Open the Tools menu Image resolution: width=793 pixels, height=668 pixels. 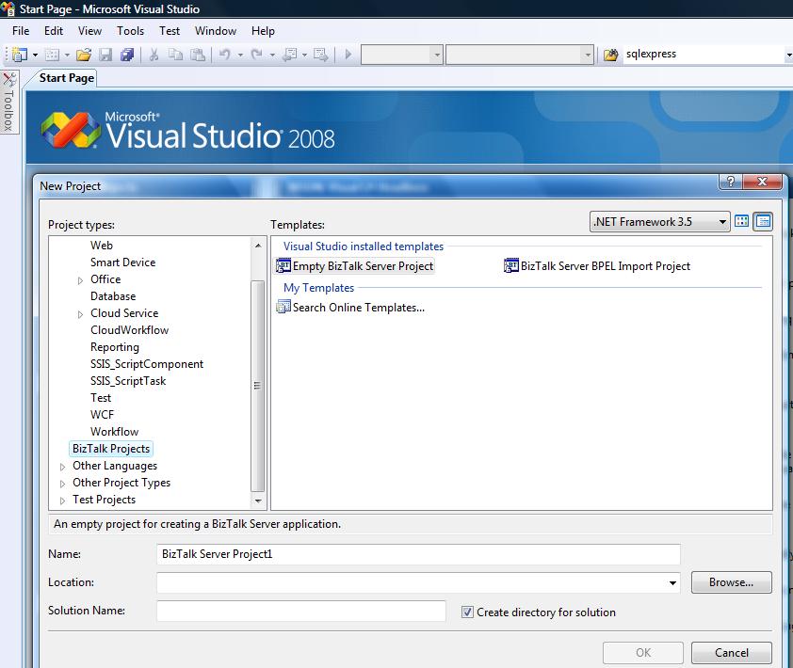pyautogui.click(x=131, y=31)
